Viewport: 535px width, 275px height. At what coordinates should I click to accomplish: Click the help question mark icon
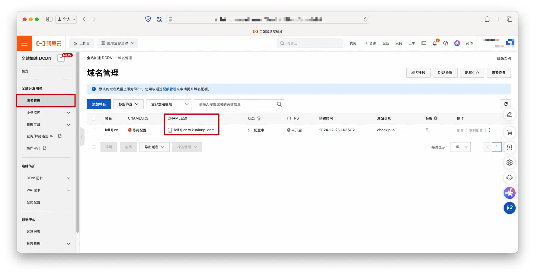point(445,43)
